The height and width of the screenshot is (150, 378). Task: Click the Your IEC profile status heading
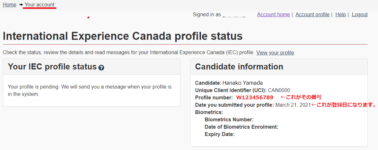pos(52,67)
